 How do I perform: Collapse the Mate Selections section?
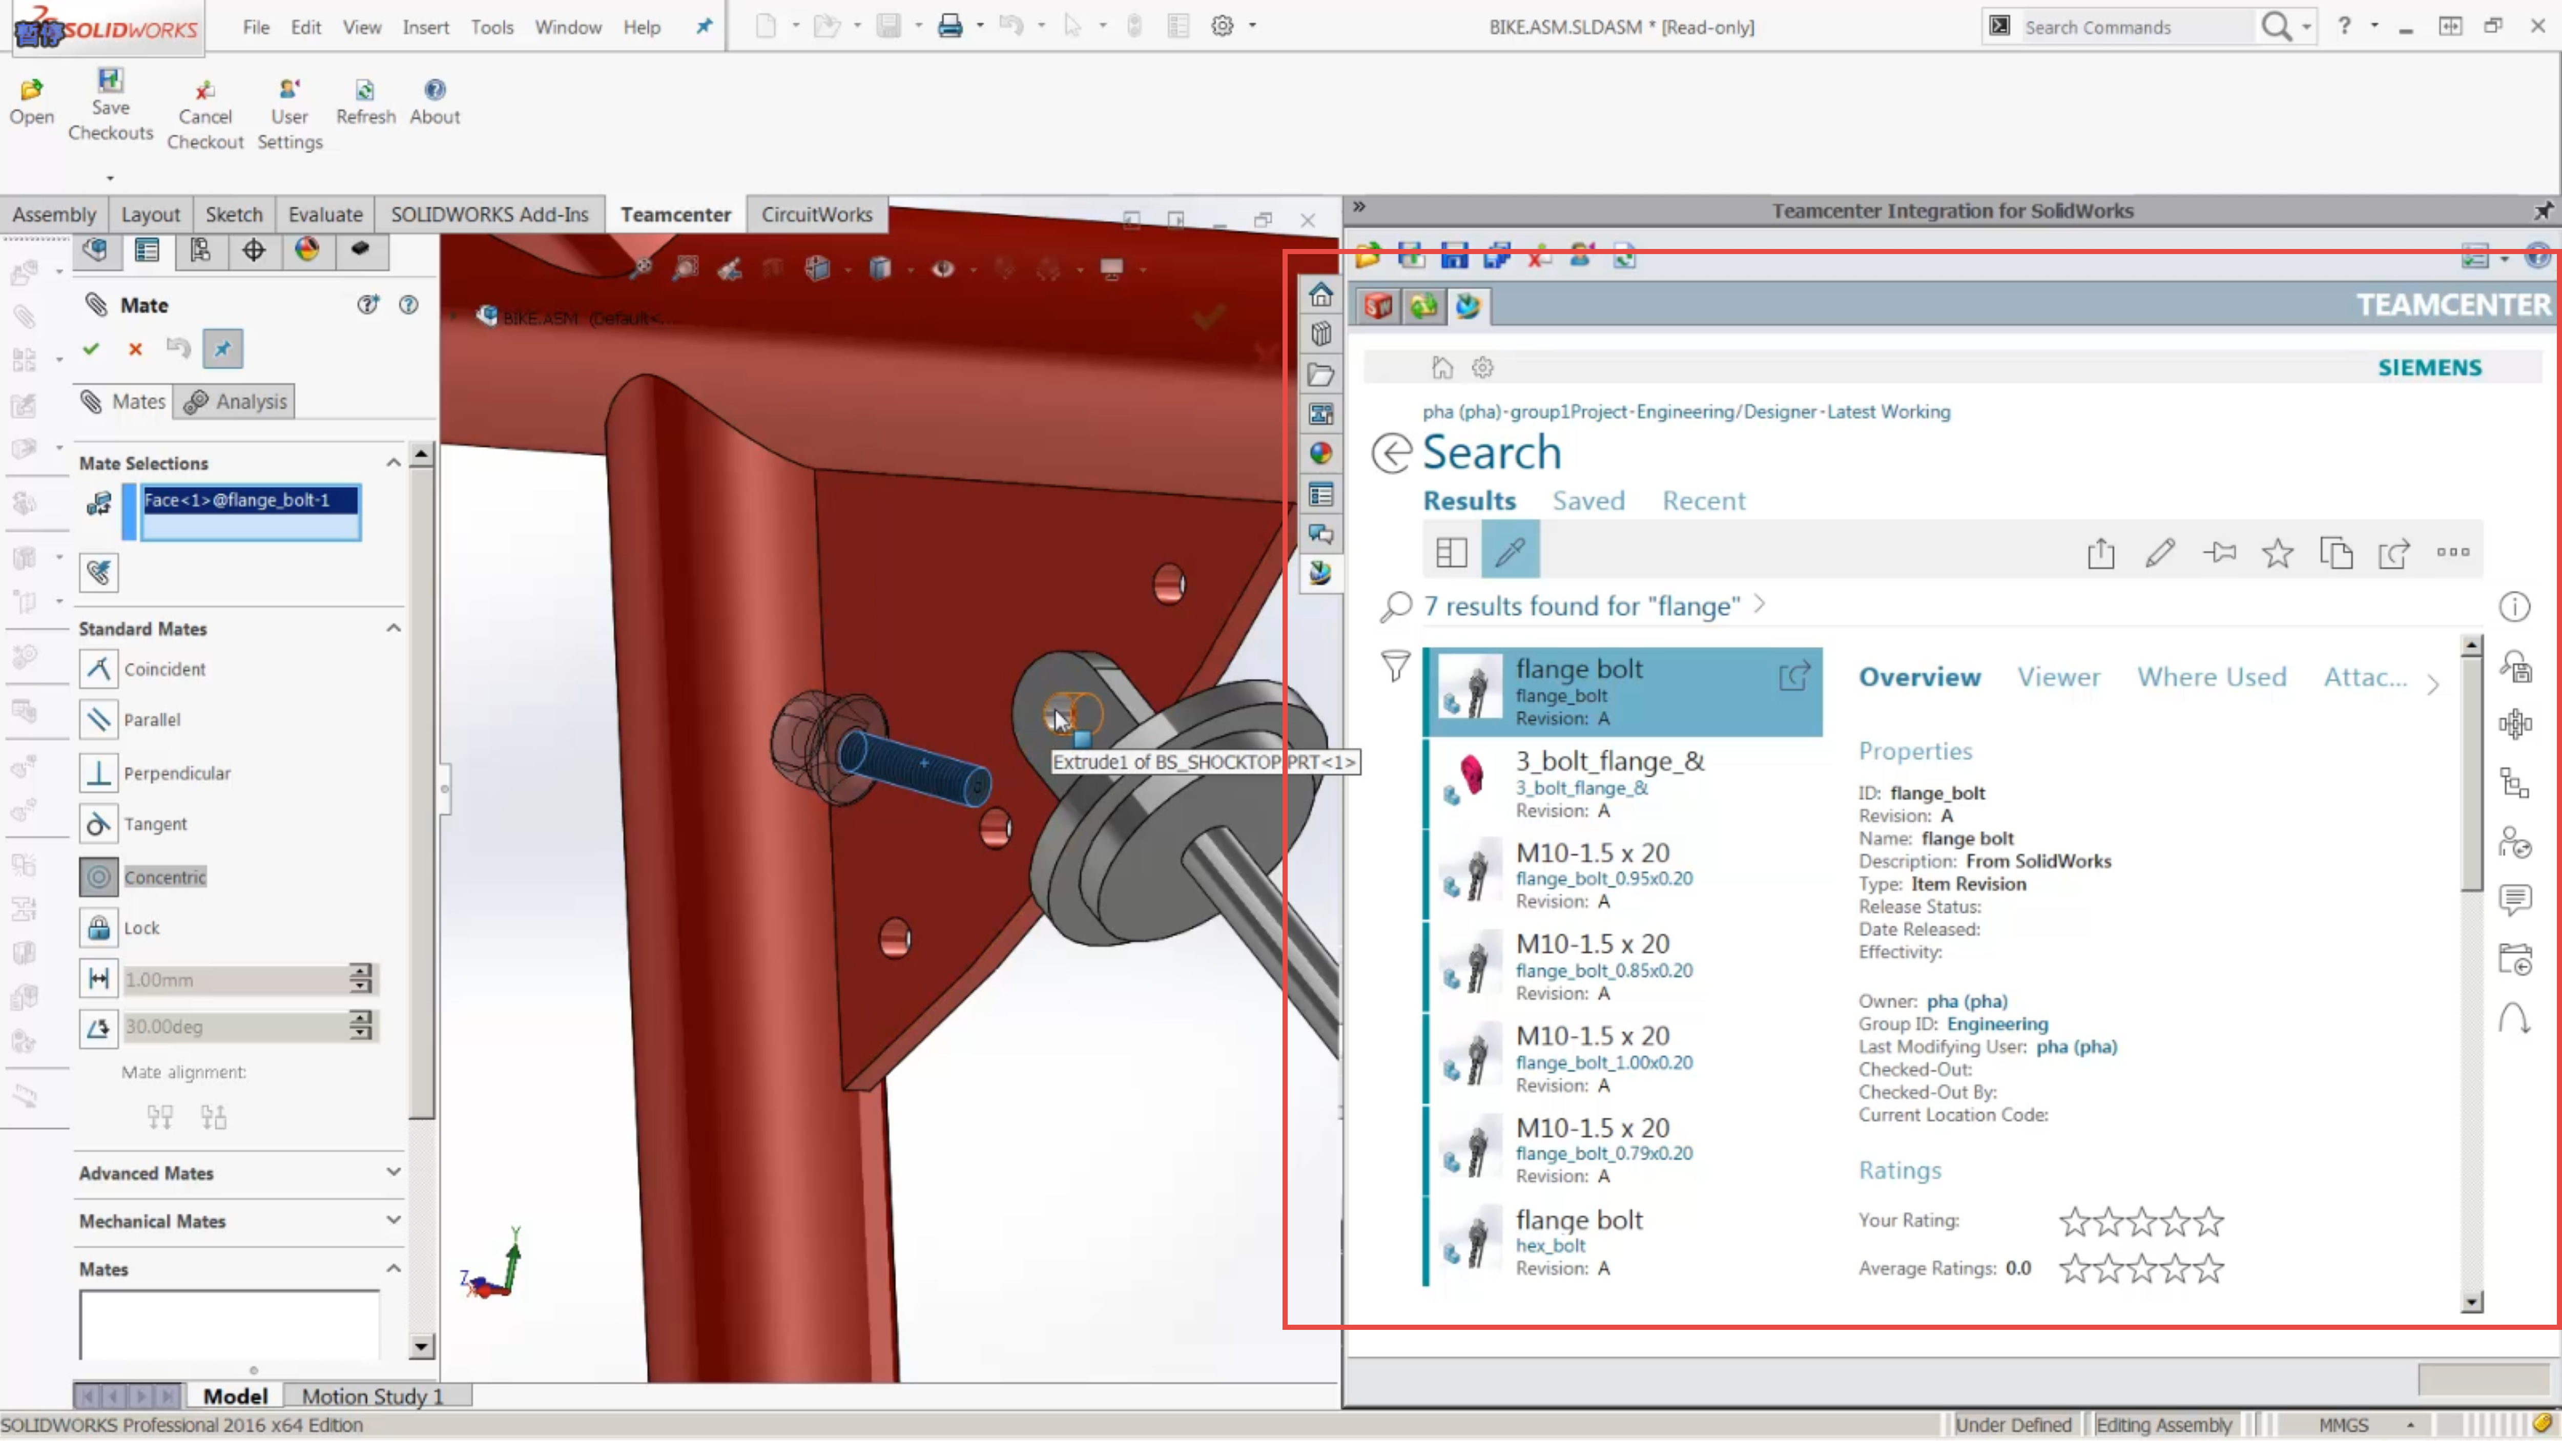[x=394, y=463]
